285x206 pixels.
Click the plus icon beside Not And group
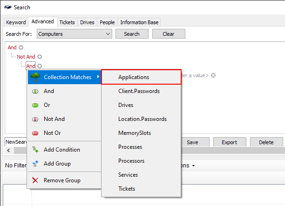click(40, 57)
